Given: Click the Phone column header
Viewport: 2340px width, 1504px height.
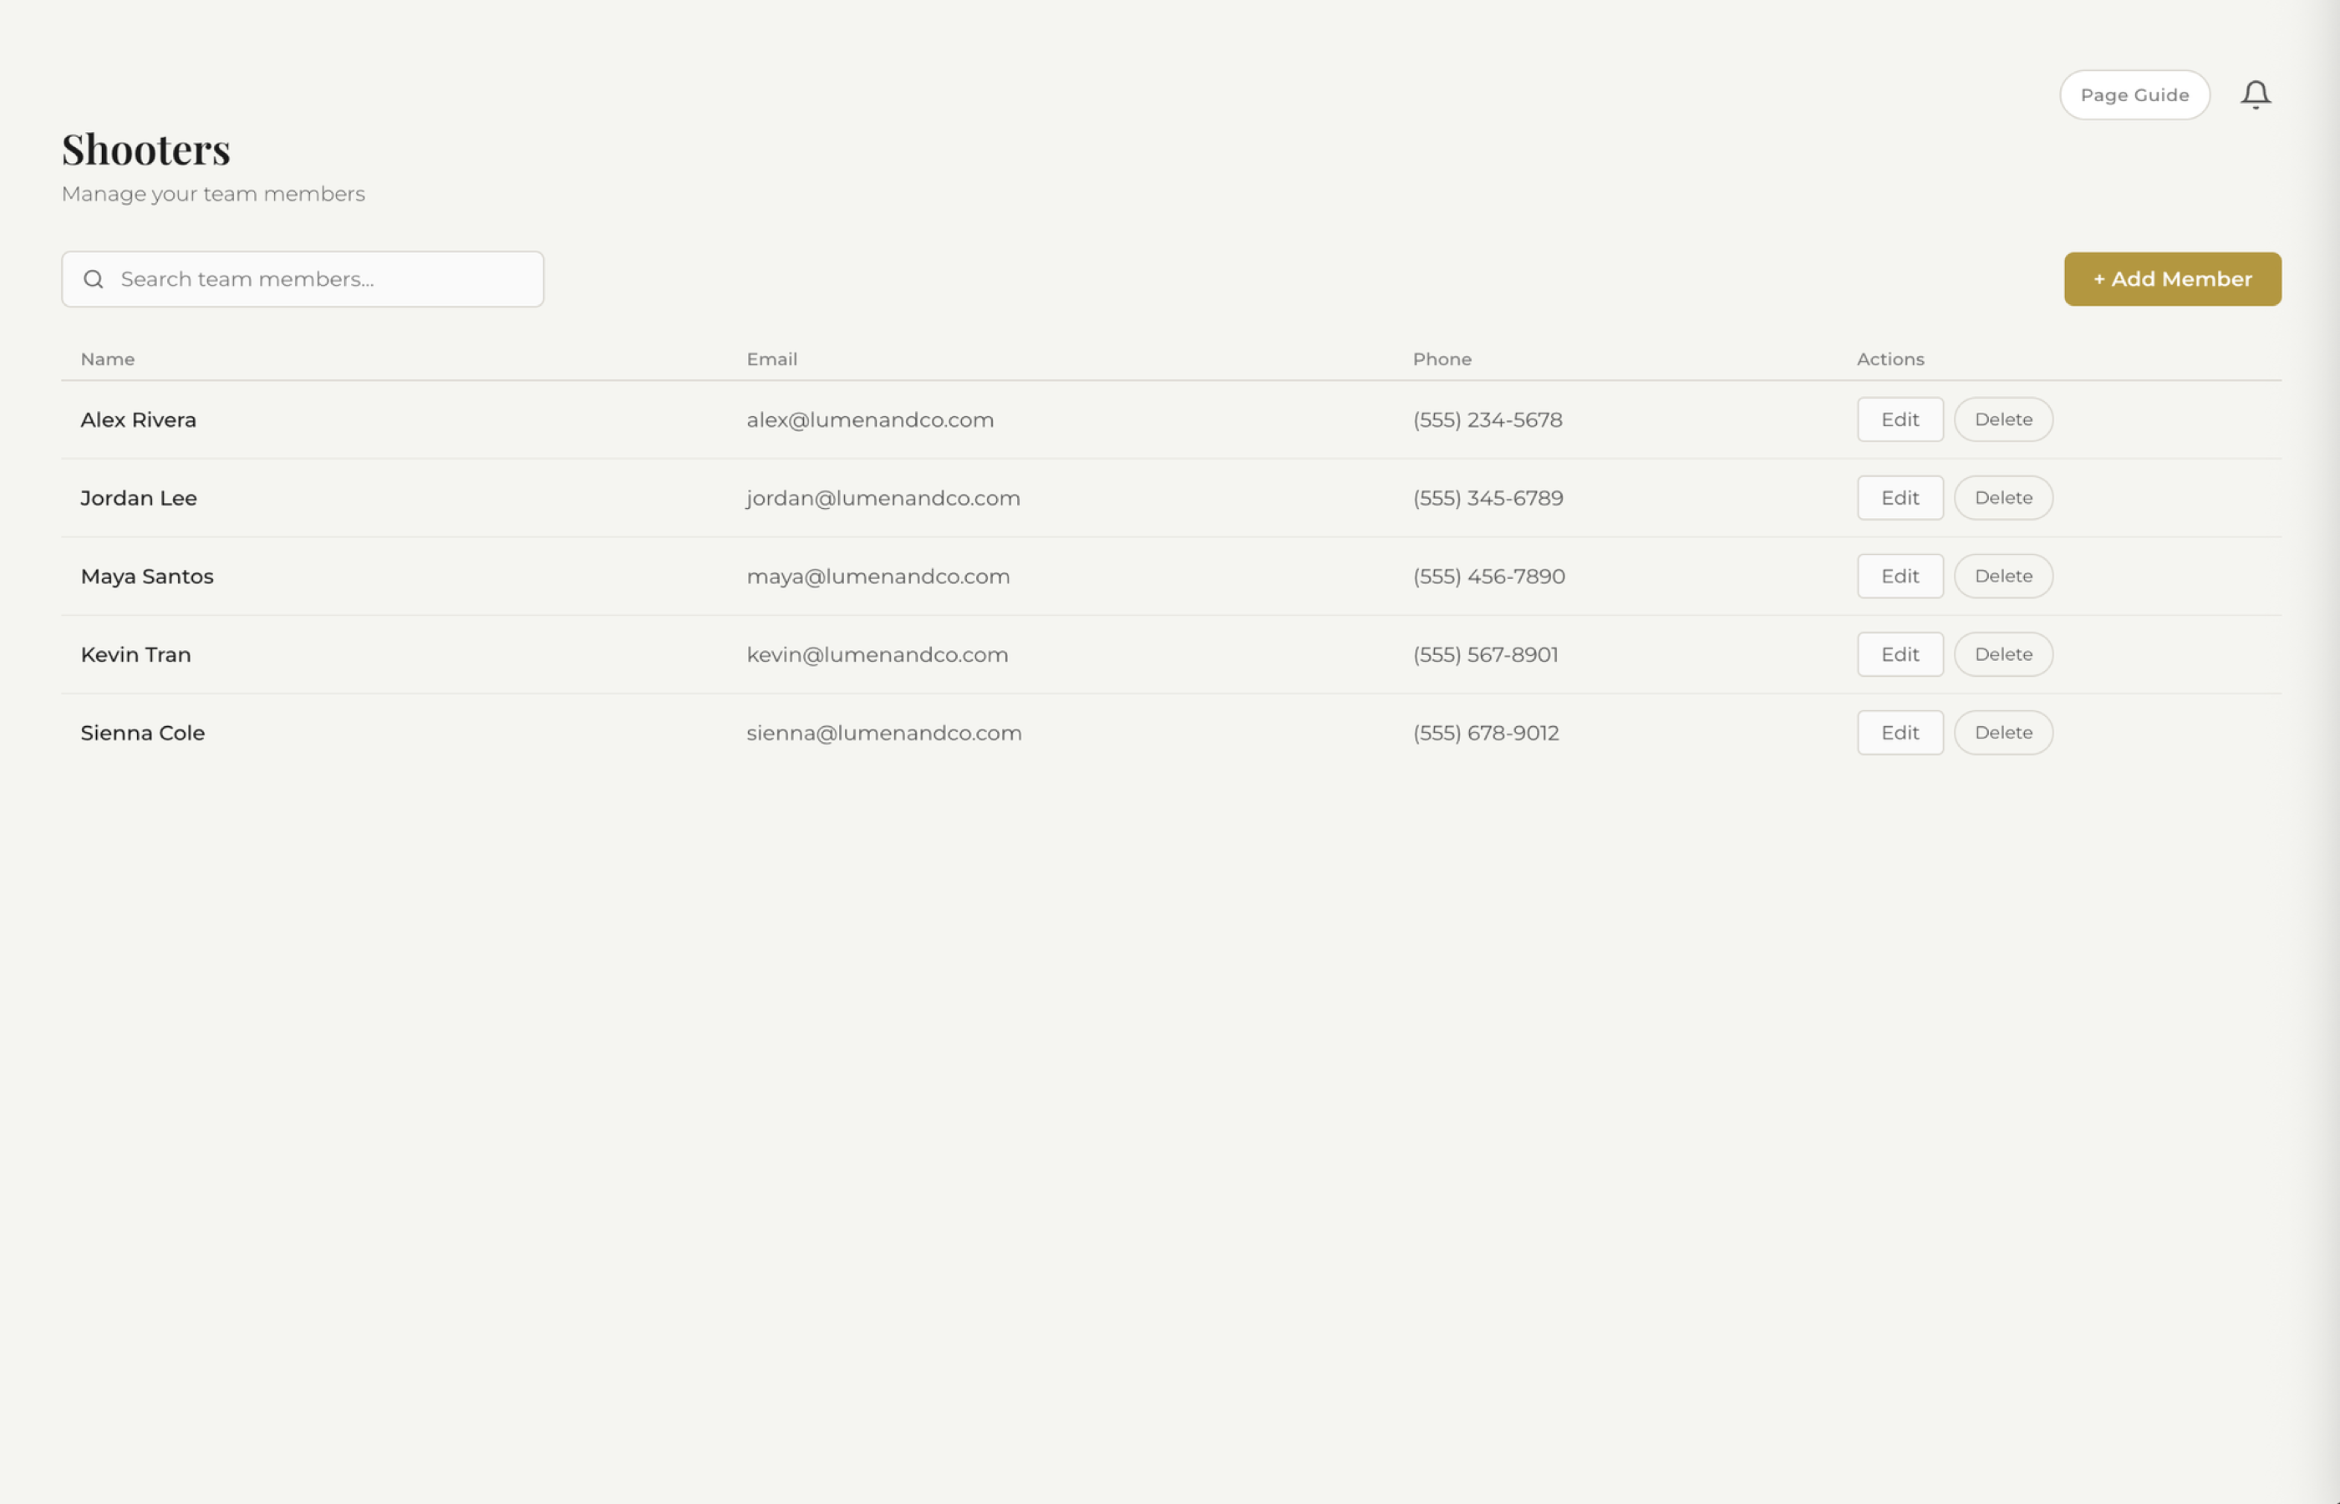Looking at the screenshot, I should (1442, 358).
